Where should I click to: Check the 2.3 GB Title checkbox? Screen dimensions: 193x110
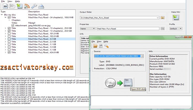tap(9, 42)
